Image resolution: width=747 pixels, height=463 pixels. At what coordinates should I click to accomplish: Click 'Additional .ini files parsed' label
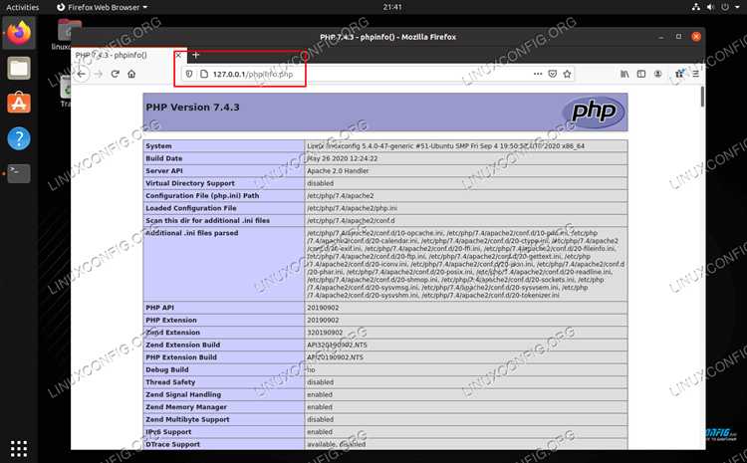pos(191,233)
